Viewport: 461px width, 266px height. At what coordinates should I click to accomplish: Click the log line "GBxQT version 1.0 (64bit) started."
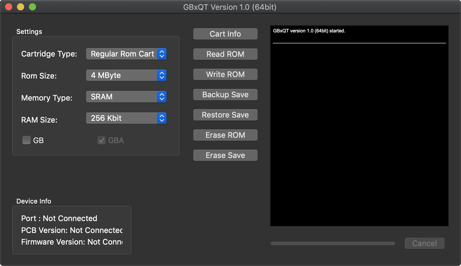309,31
